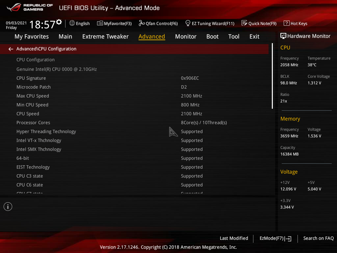Click the globe language icon
This screenshot has height=253, width=337.
click(x=72, y=23)
